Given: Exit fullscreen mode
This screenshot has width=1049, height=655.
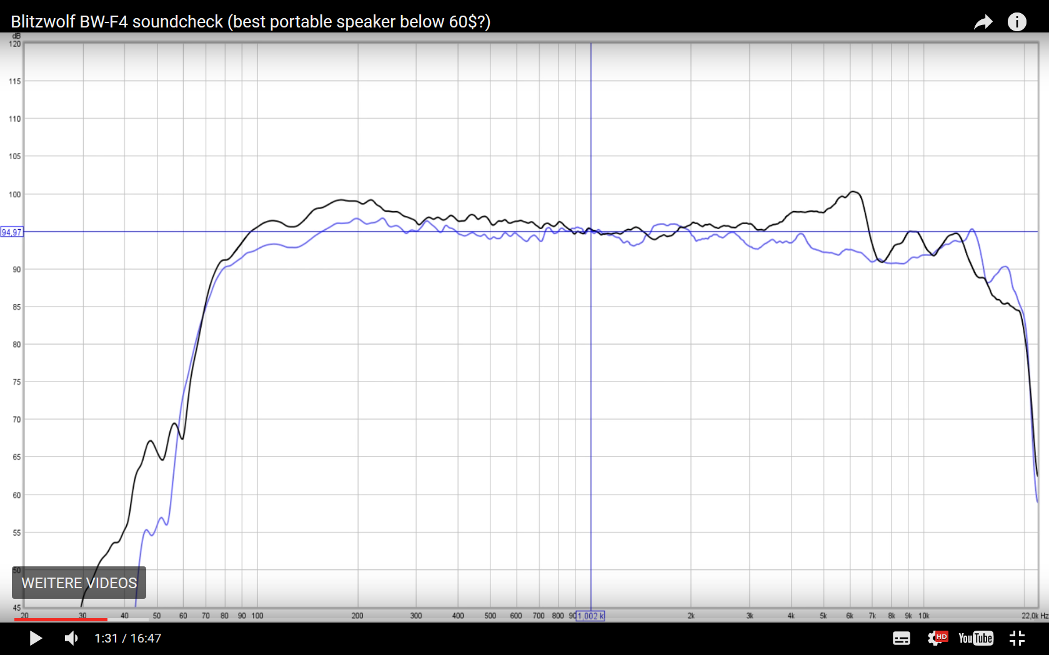Looking at the screenshot, I should coord(1017,638).
